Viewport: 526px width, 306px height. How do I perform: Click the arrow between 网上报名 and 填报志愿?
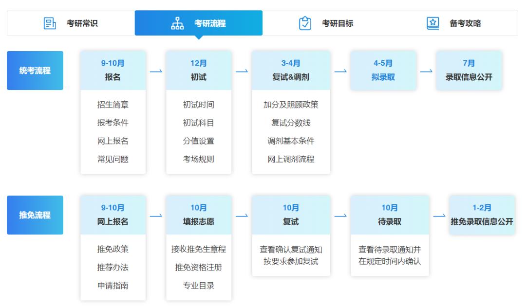click(156, 216)
